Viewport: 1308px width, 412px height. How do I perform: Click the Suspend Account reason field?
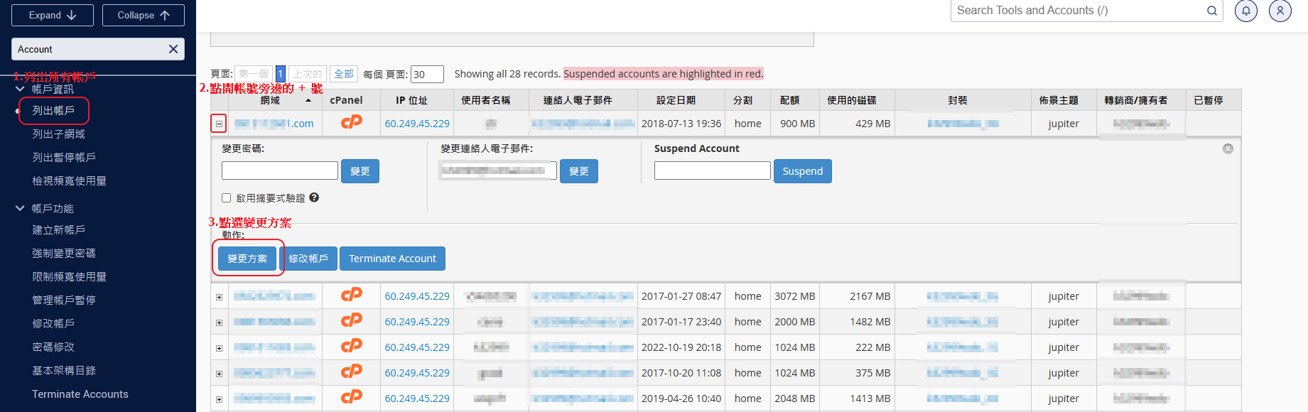point(712,170)
